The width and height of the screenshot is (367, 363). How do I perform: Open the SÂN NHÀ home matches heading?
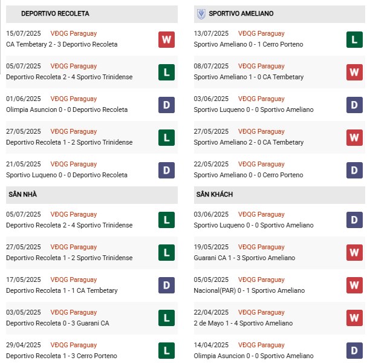(23, 194)
